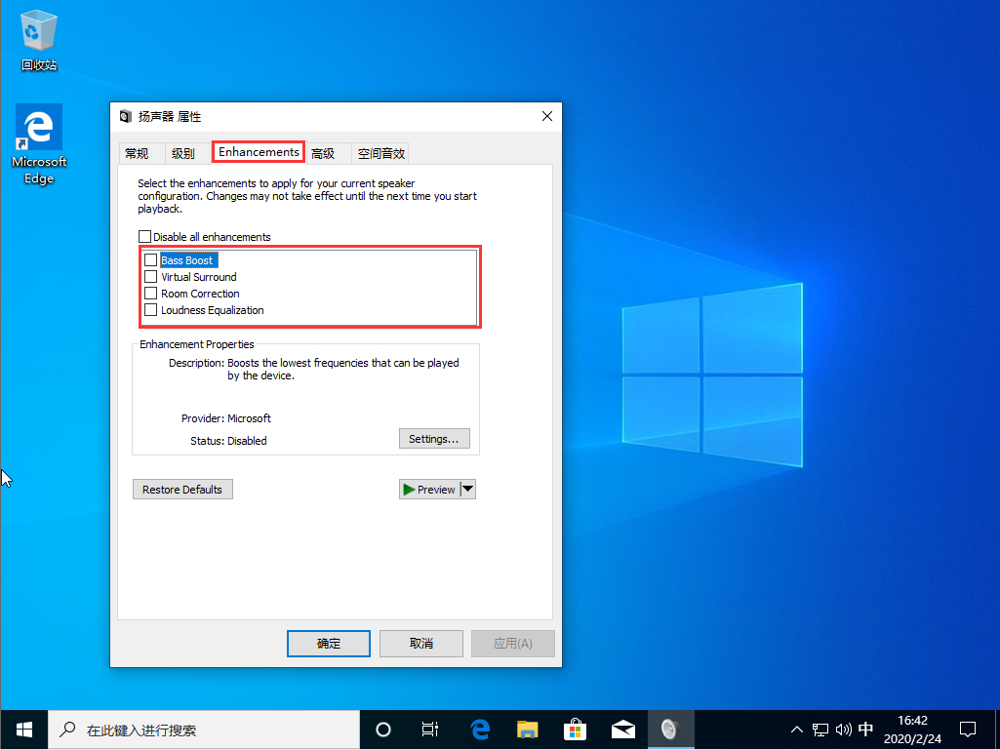Viewport: 1000px width, 750px height.
Task: Check Disable all enhancements
Action: point(144,236)
